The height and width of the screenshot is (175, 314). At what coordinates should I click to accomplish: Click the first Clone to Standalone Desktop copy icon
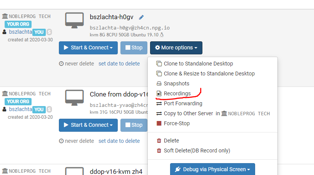tap(159, 64)
